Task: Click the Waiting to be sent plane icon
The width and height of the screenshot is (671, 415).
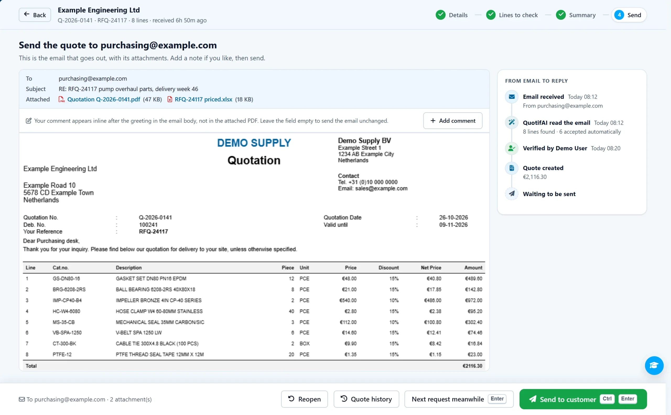Action: click(x=512, y=194)
